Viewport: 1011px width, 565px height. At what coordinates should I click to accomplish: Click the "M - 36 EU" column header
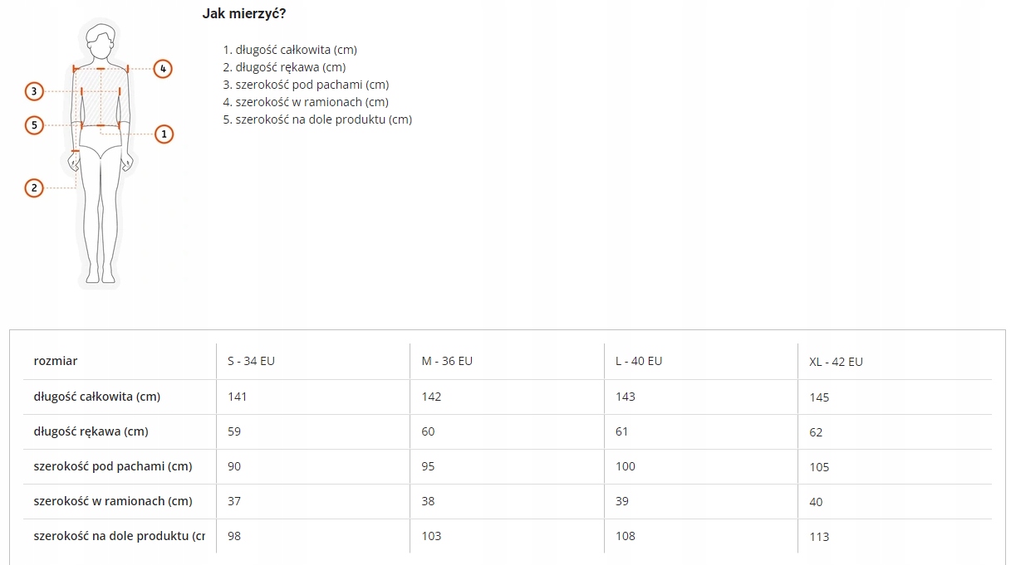pyautogui.click(x=447, y=361)
